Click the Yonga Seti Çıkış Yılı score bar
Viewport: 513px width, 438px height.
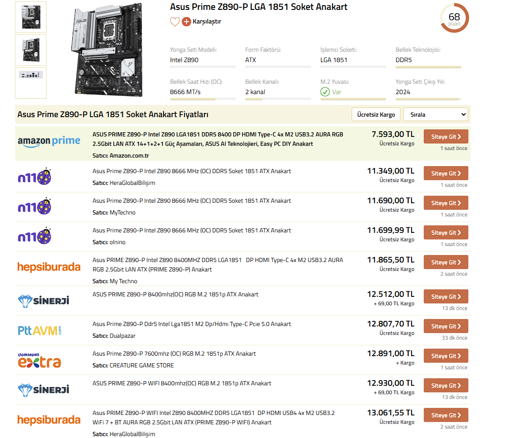coord(428,99)
